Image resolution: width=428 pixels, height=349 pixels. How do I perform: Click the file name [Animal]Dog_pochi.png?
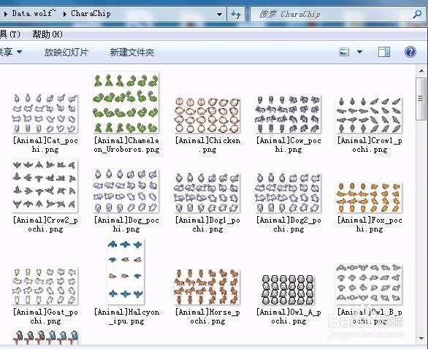[126, 225]
